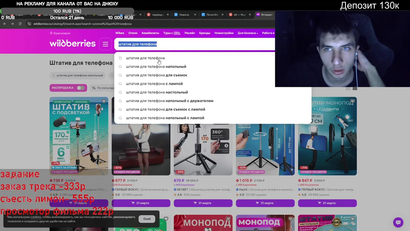This screenshot has width=410, height=231.
Task: Click the Красноярск location pin
Action: 51,33
